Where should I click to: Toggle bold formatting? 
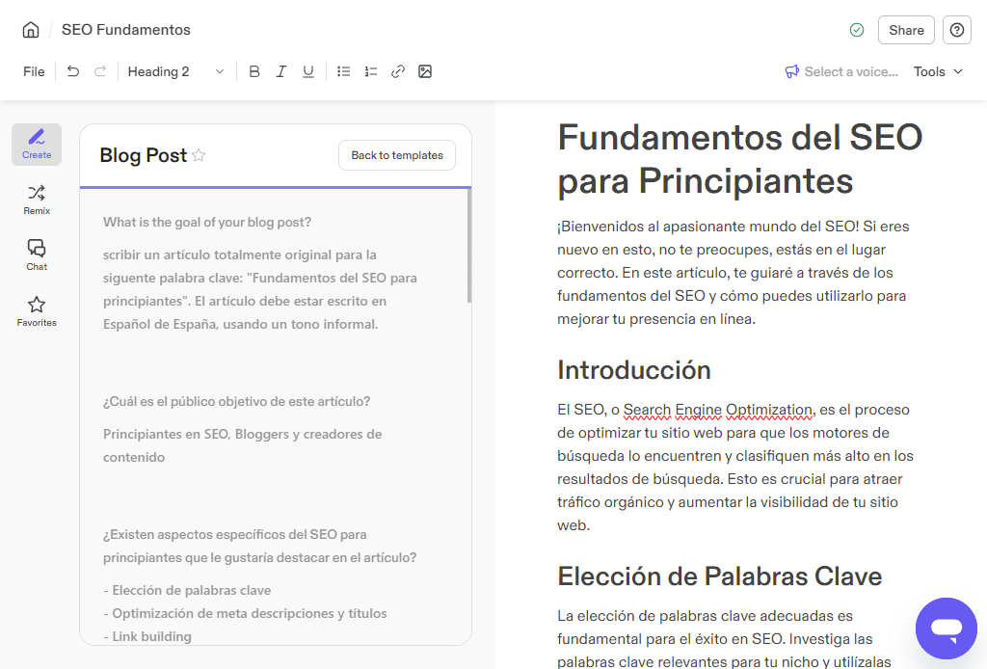point(253,70)
